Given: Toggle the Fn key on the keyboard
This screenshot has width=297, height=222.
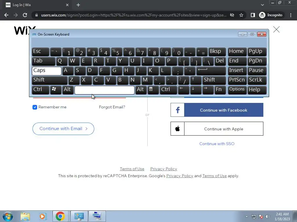Looking at the screenshot, I should click(x=220, y=90).
